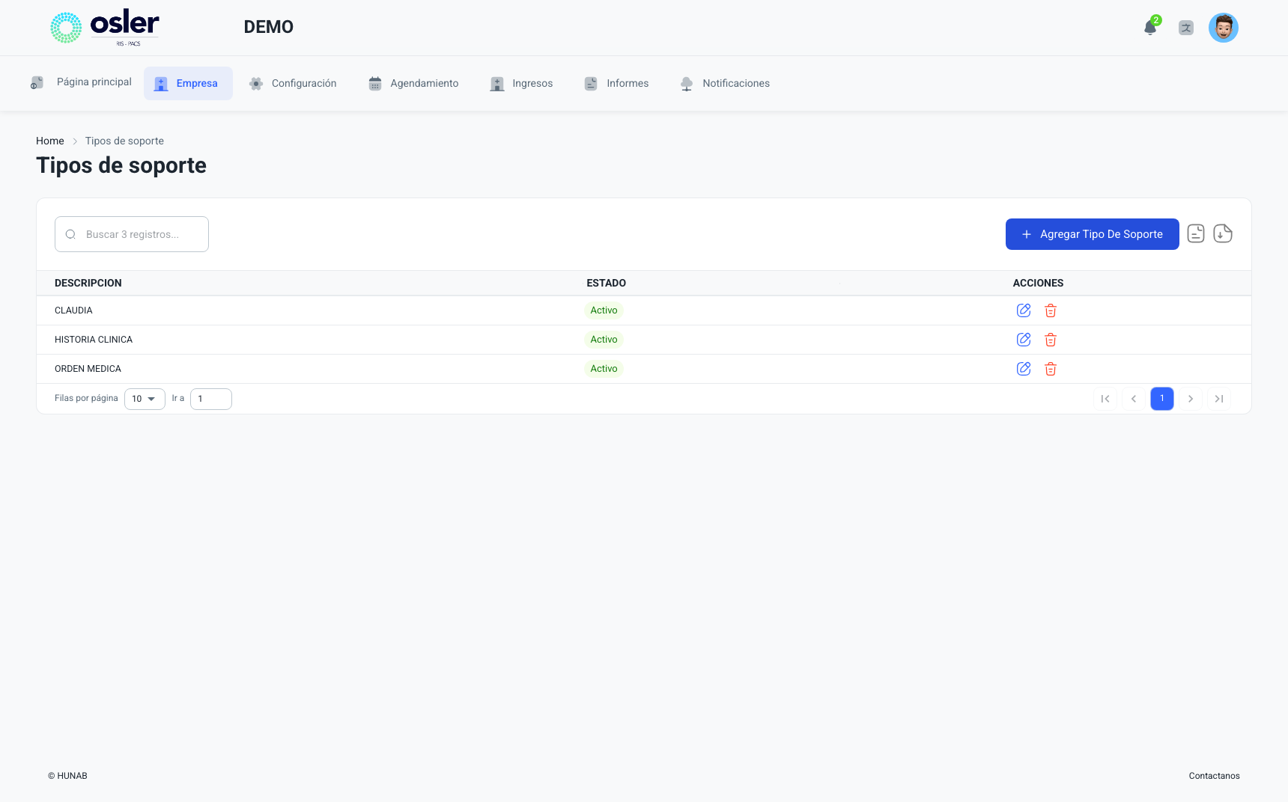Click the Osler logo
This screenshot has height=802, width=1288.
point(105,28)
